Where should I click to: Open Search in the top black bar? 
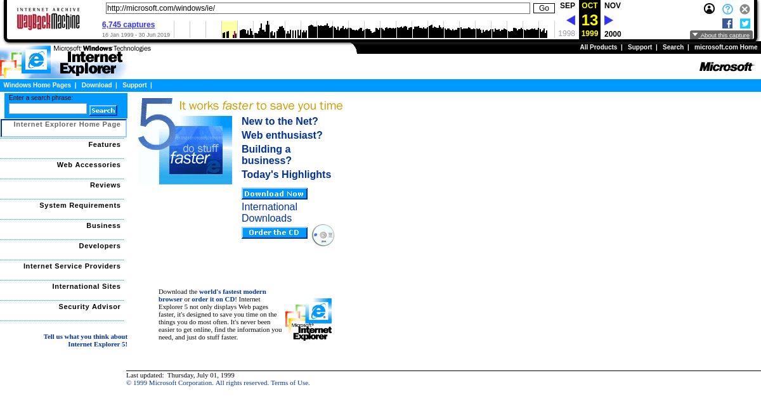pyautogui.click(x=673, y=47)
